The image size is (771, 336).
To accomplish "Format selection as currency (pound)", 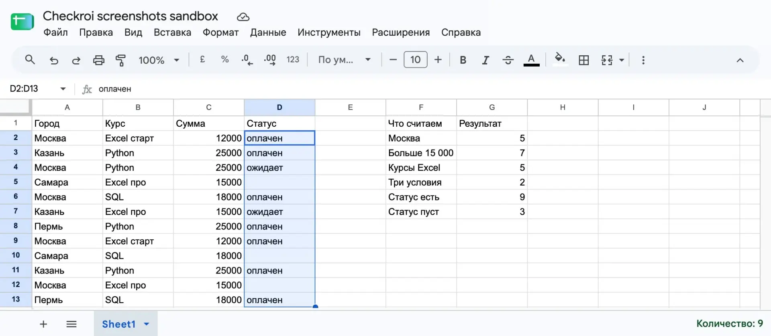I will click(x=202, y=60).
